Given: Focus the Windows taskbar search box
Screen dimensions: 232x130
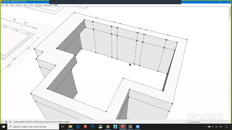Looking at the screenshot, I should (x=33, y=127).
